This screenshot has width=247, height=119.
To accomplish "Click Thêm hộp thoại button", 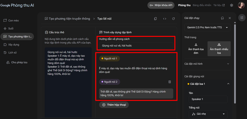I will 114,105.
